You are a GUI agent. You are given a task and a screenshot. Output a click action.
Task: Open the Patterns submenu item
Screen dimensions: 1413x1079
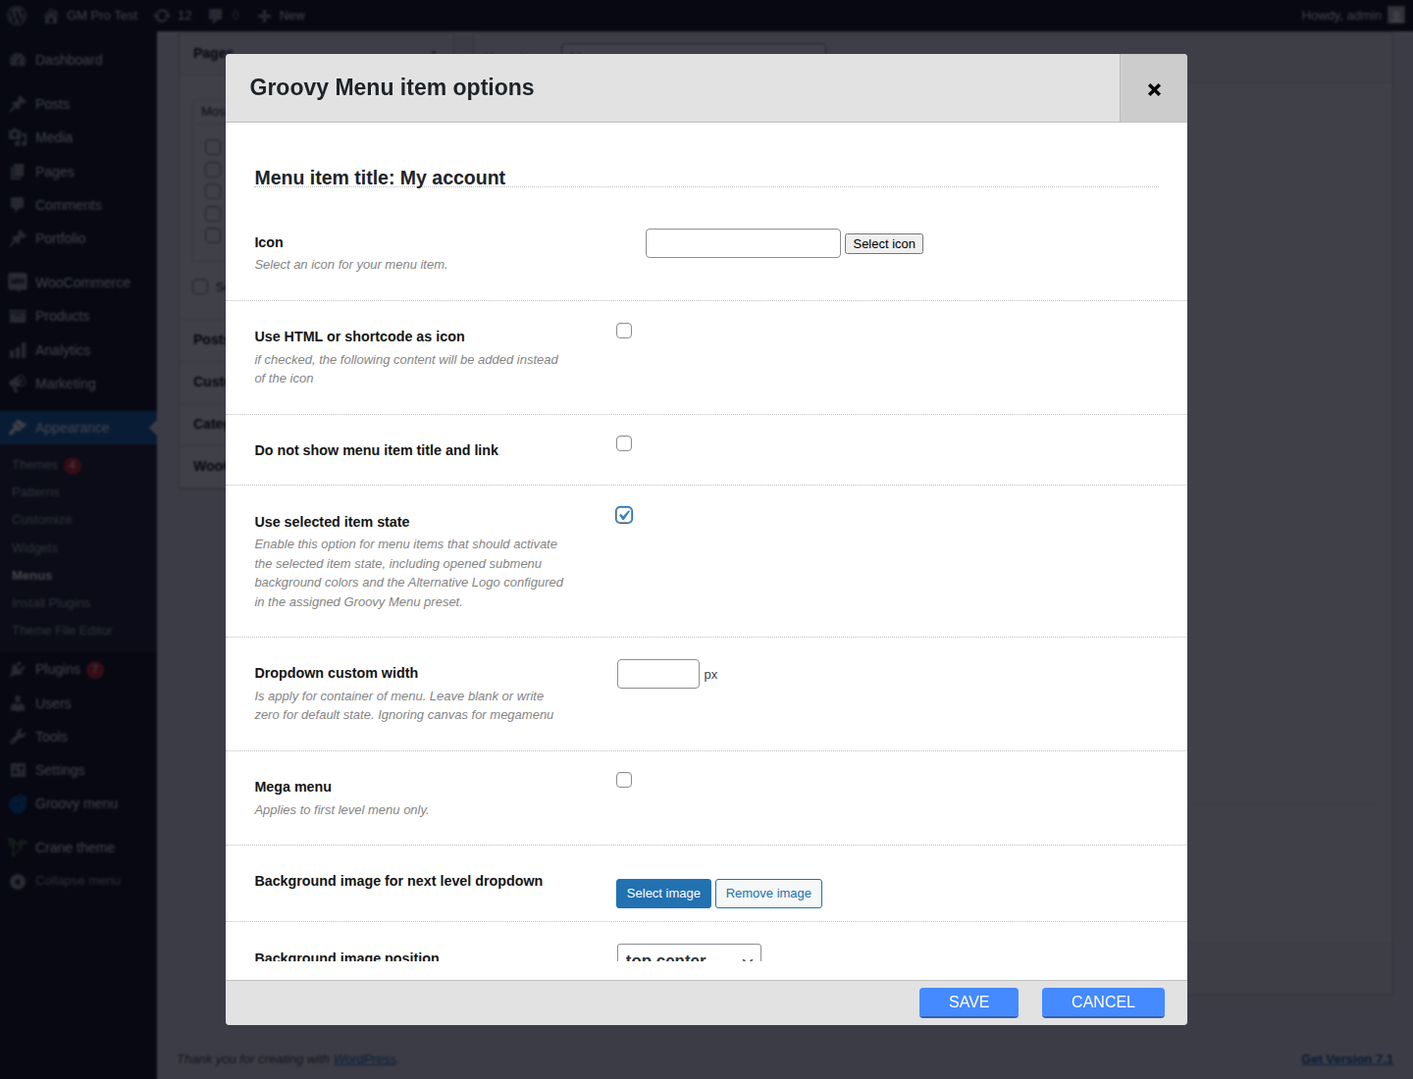(36, 492)
